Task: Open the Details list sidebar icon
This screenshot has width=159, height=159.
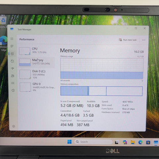Action: click(x=13, y=83)
